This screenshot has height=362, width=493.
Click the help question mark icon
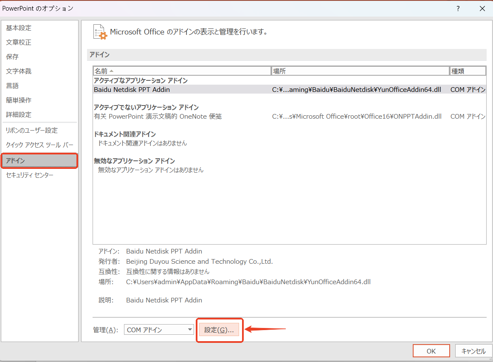pos(458,9)
